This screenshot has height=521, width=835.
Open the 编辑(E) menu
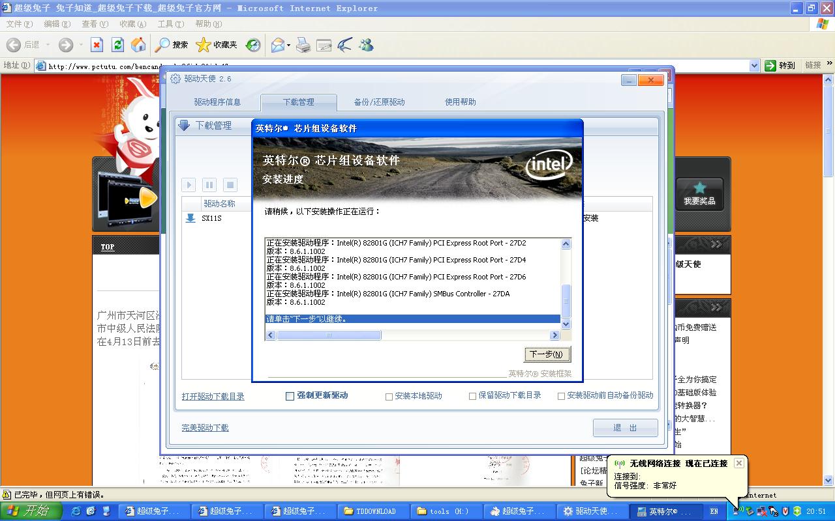click(57, 24)
